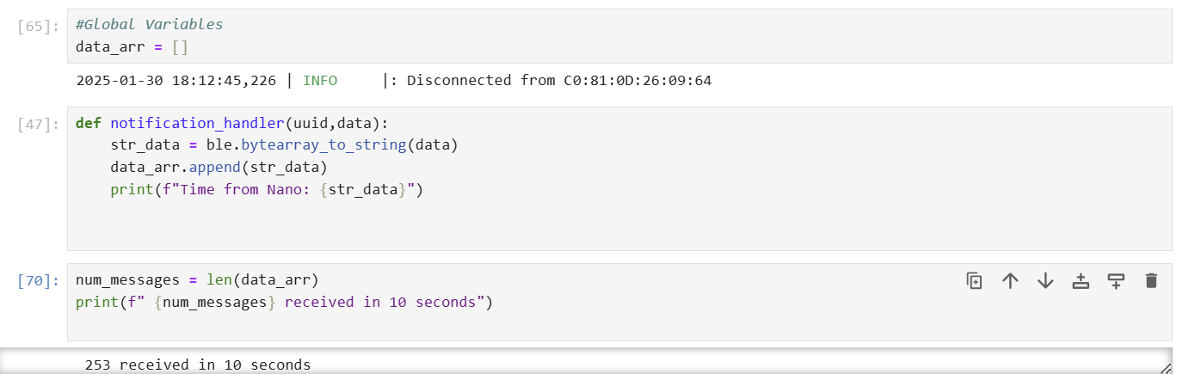Image resolution: width=1183 pixels, height=374 pixels.
Task: Select cell prompt [70]
Action: tap(39, 280)
